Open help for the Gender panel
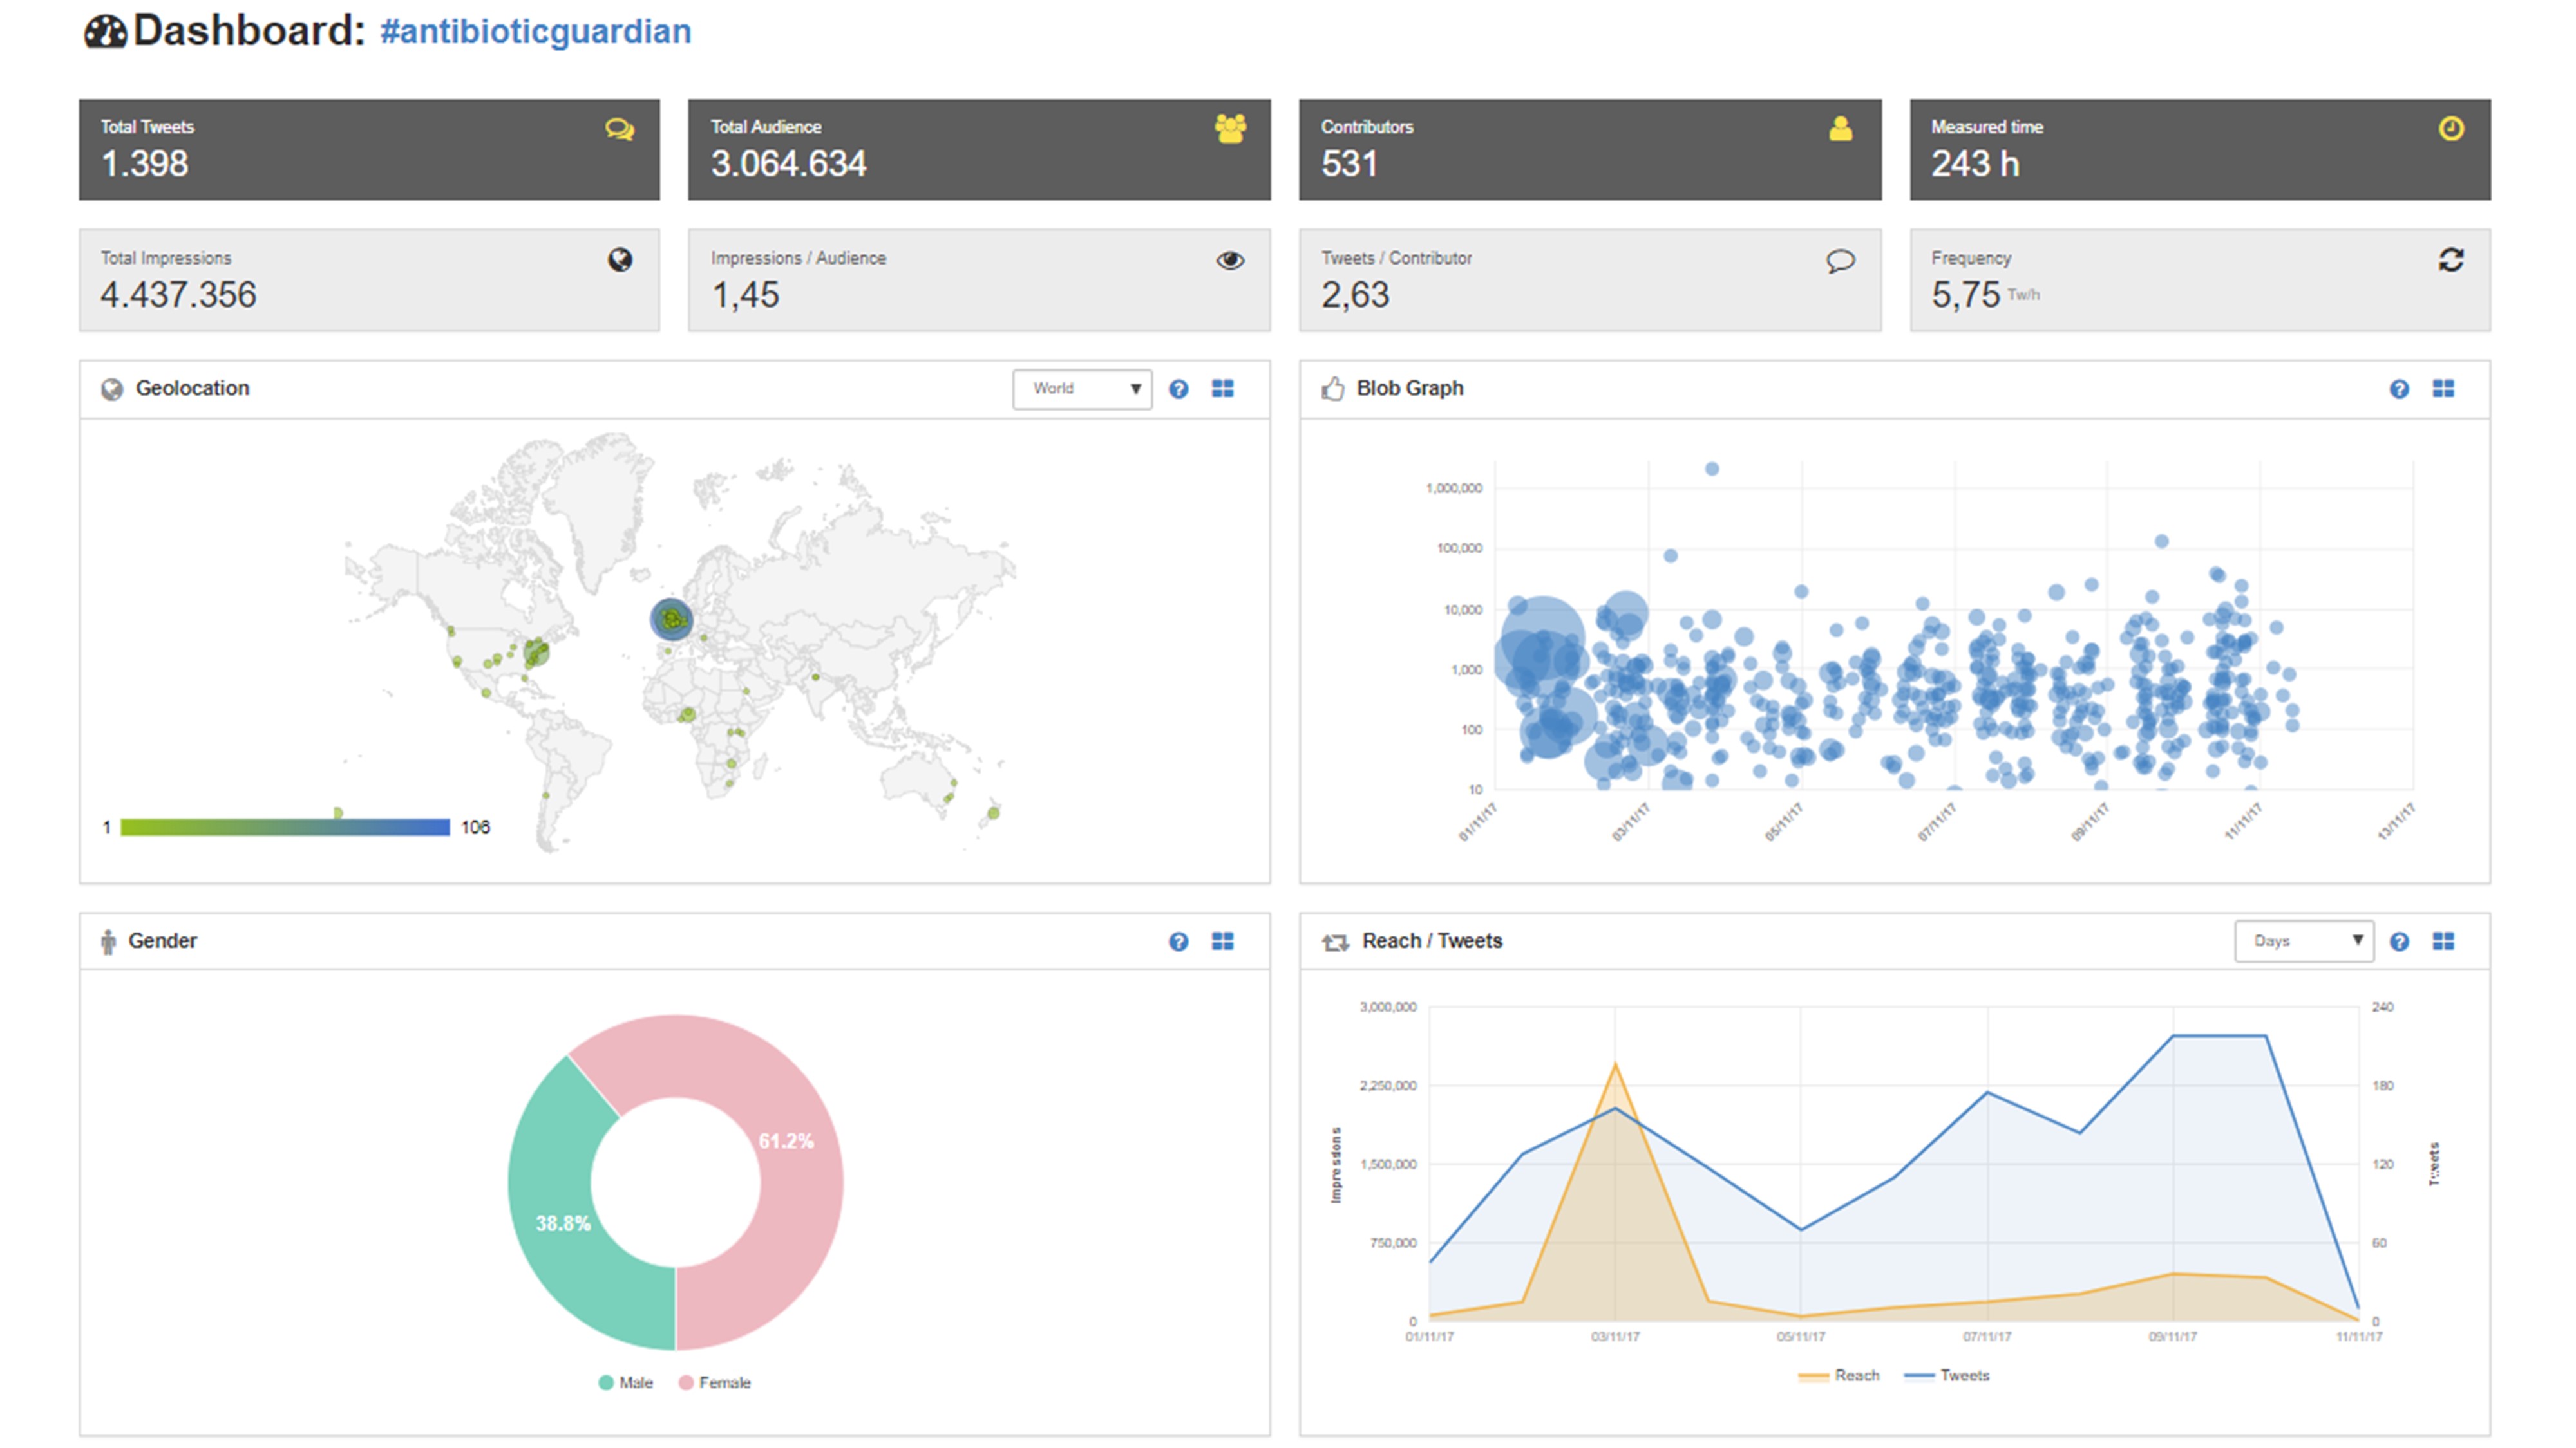This screenshot has height=1448, width=2576. pyautogui.click(x=1178, y=942)
